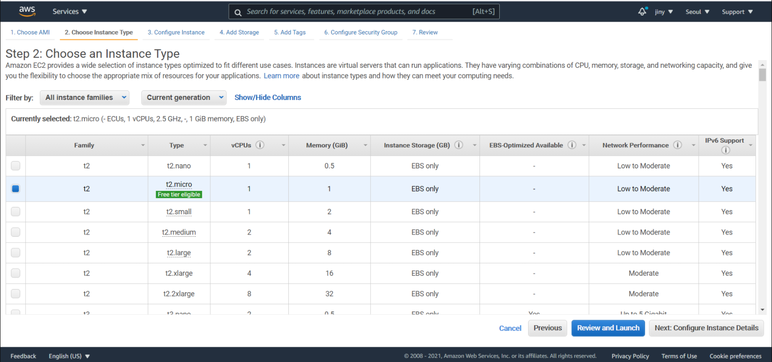This screenshot has height=362, width=772.
Task: Click the Show/Hide Columns link
Action: point(268,97)
